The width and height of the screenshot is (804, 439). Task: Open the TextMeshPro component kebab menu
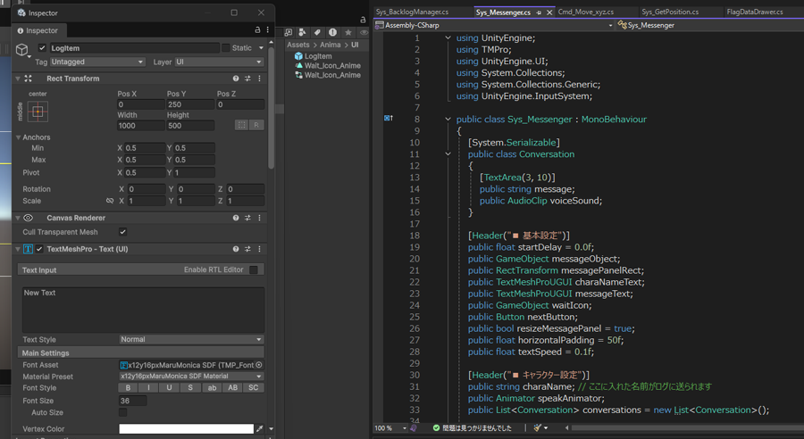point(260,250)
